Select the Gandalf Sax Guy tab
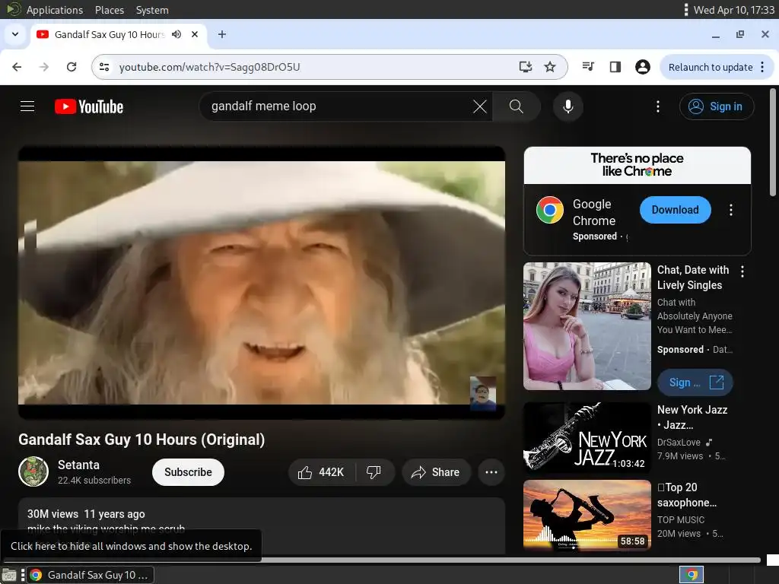This screenshot has height=584, width=779. tap(110, 34)
